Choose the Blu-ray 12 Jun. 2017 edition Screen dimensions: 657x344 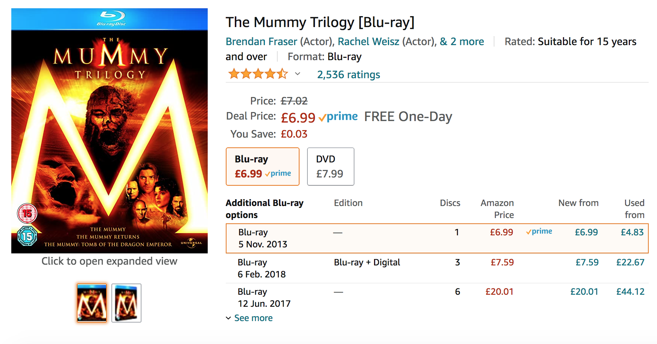[x=264, y=297]
